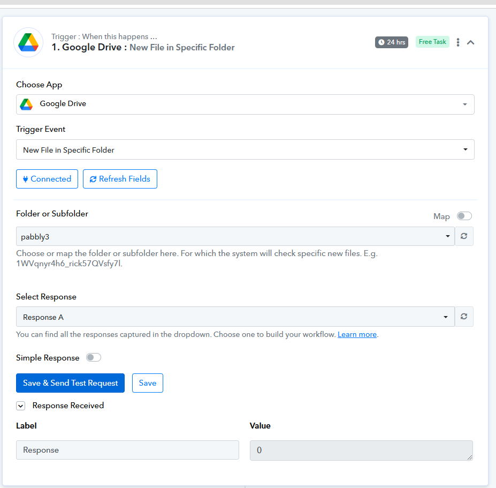Collapse the trigger step with the chevron

471,42
